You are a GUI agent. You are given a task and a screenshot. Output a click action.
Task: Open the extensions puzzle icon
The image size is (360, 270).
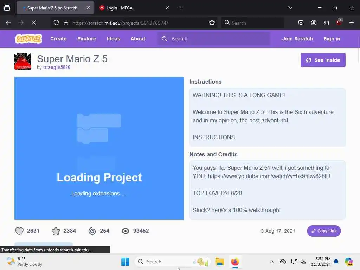tap(326, 22)
